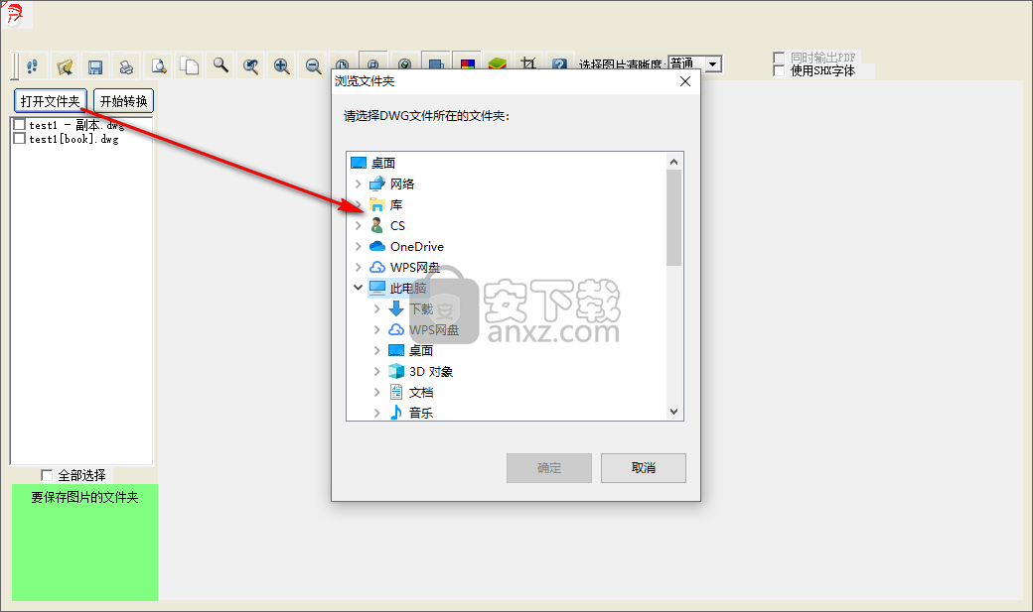The width and height of the screenshot is (1033, 612).
Task: Click the test1[book].dwg file name
Action: 74,139
